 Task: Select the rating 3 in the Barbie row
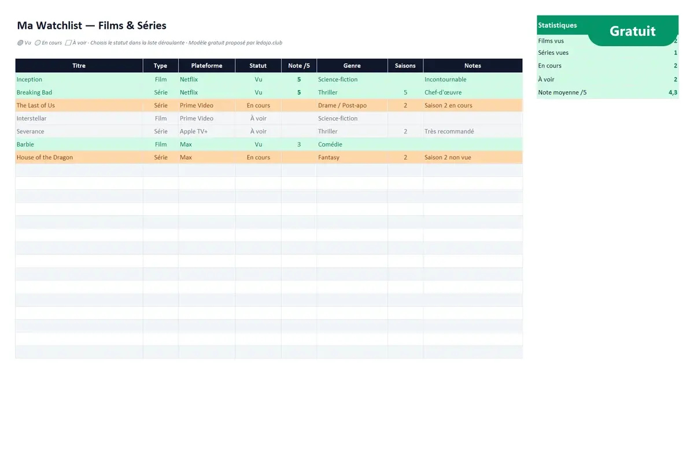[299, 144]
